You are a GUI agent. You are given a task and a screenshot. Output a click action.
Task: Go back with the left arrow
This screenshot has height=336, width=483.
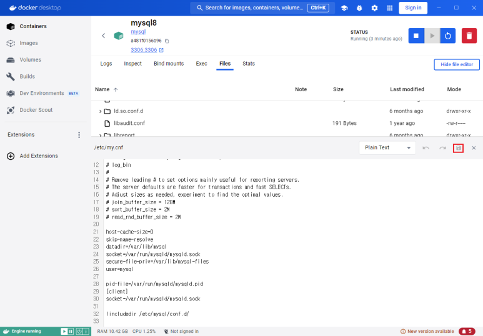pyautogui.click(x=104, y=36)
